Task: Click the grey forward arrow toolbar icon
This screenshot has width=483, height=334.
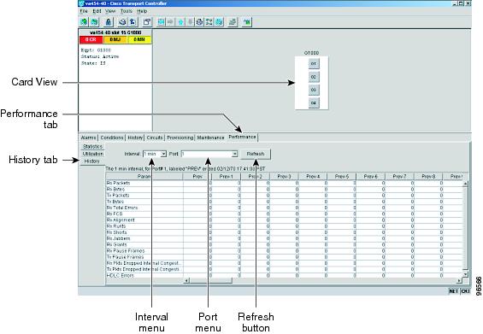Action: coord(171,22)
